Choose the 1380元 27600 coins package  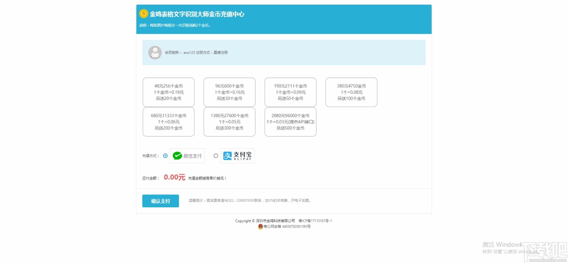pos(230,122)
